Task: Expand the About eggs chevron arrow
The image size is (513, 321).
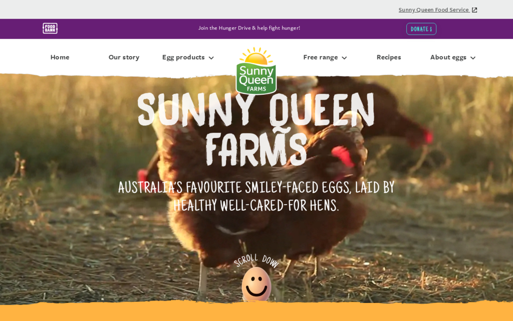Action: pos(473,58)
